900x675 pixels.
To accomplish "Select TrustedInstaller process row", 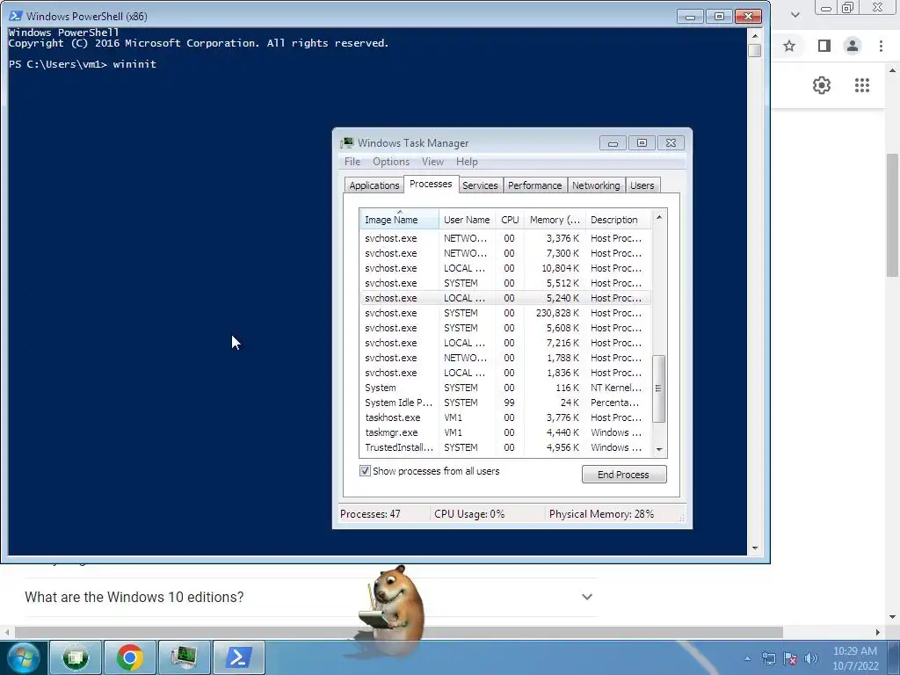I will pos(505,447).
